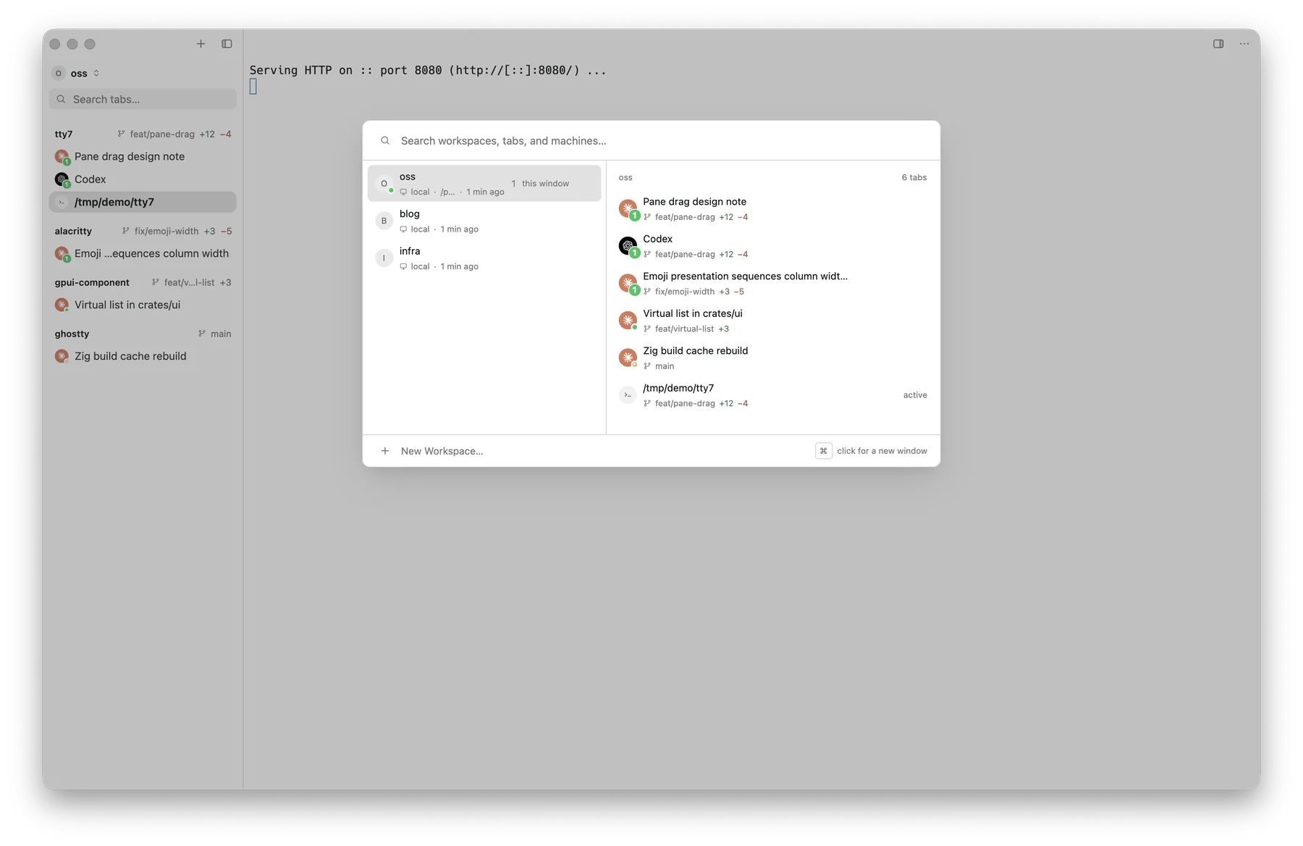This screenshot has height=846, width=1303.
Task: Toggle the right panel icon at top right
Action: click(1218, 44)
